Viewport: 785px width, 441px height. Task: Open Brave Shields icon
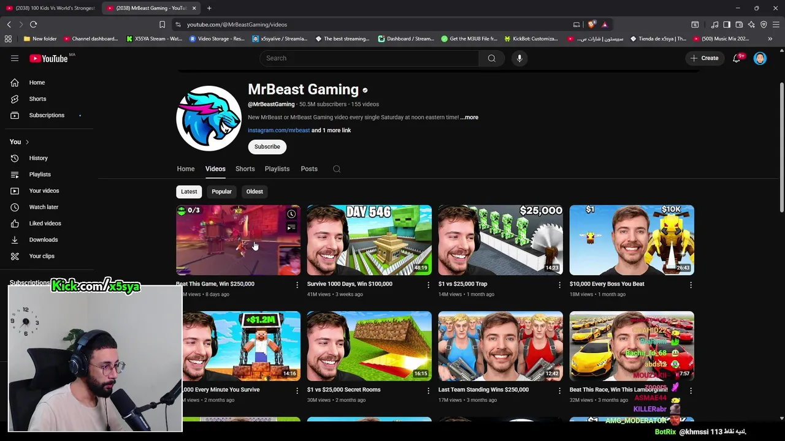click(x=591, y=24)
